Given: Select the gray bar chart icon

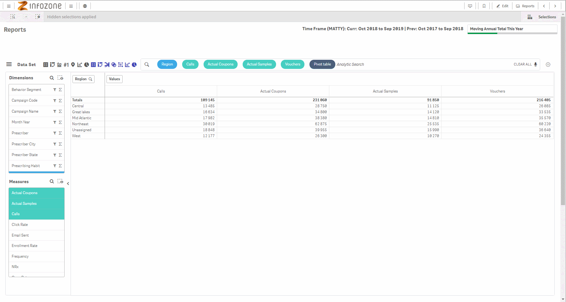Looking at the screenshot, I should click(x=59, y=64).
